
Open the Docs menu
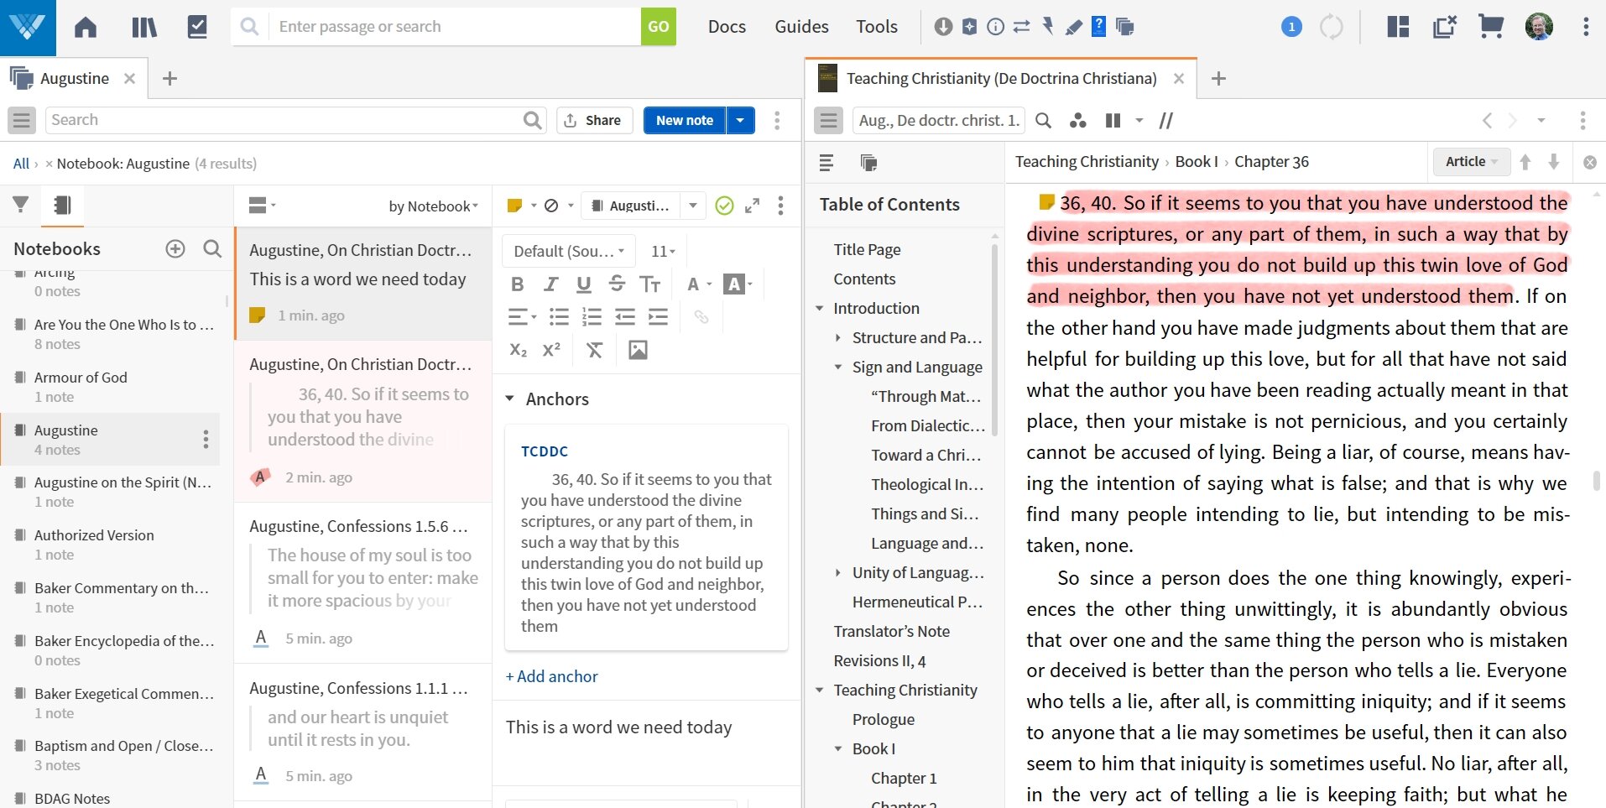[x=727, y=27]
